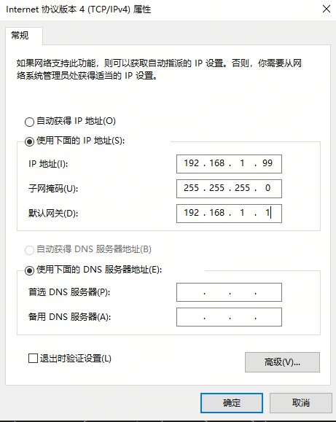The height and width of the screenshot is (422, 336).
Task: Cancel with the 取消 button
Action: tap(301, 403)
